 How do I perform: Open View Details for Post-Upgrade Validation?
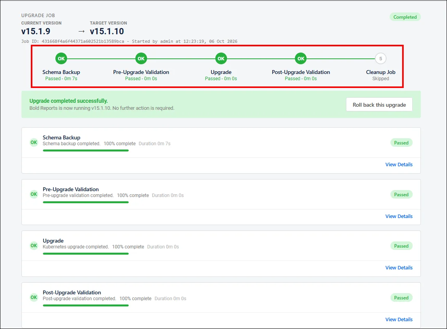coord(399,320)
